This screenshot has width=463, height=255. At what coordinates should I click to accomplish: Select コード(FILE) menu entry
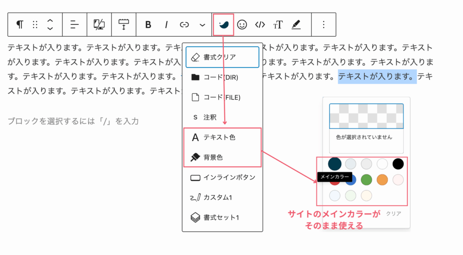[x=222, y=97]
